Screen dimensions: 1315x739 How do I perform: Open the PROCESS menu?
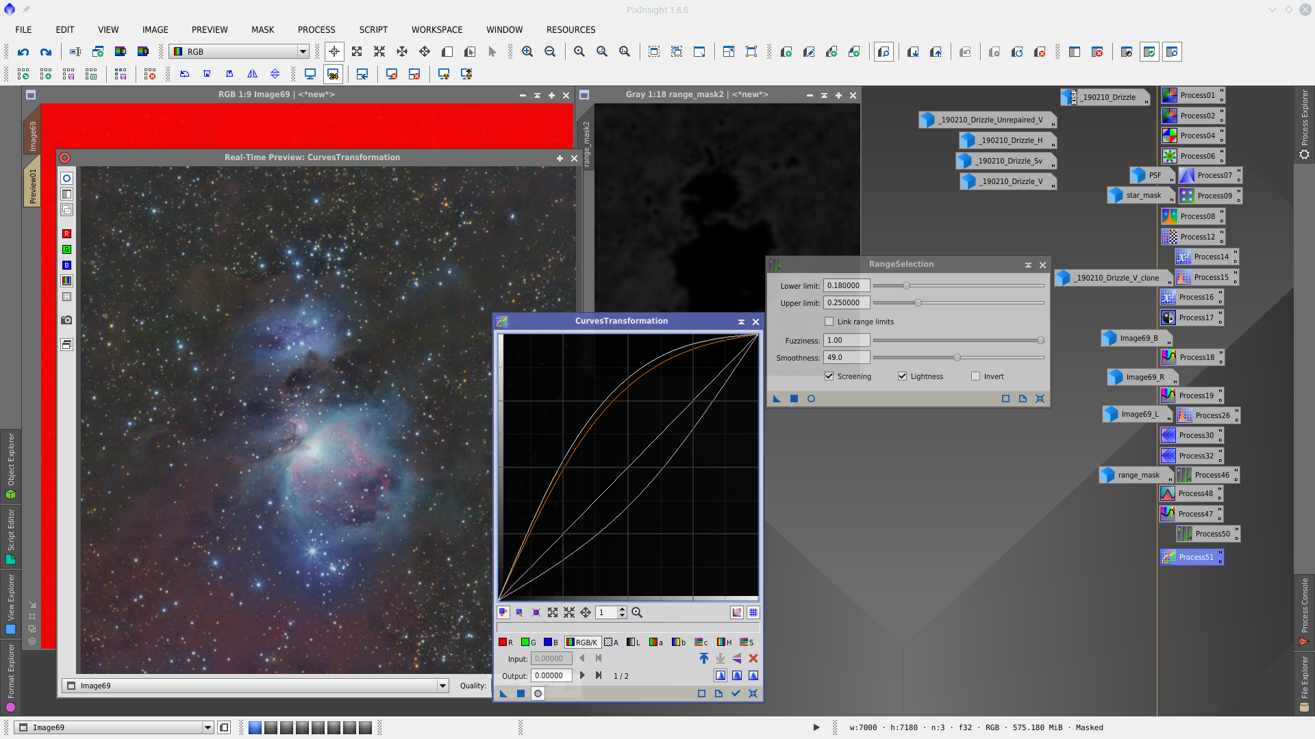point(316,29)
